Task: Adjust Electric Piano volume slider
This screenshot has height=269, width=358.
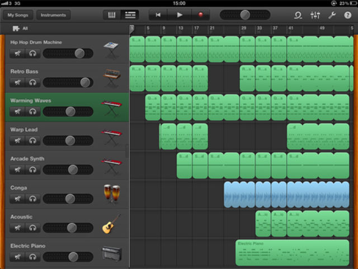Action: pos(68,257)
